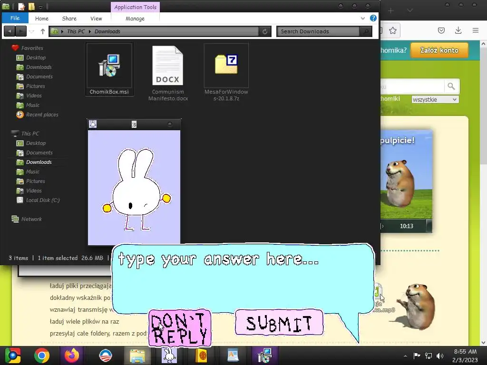Open new tab plus in Firefox

point(391,10)
